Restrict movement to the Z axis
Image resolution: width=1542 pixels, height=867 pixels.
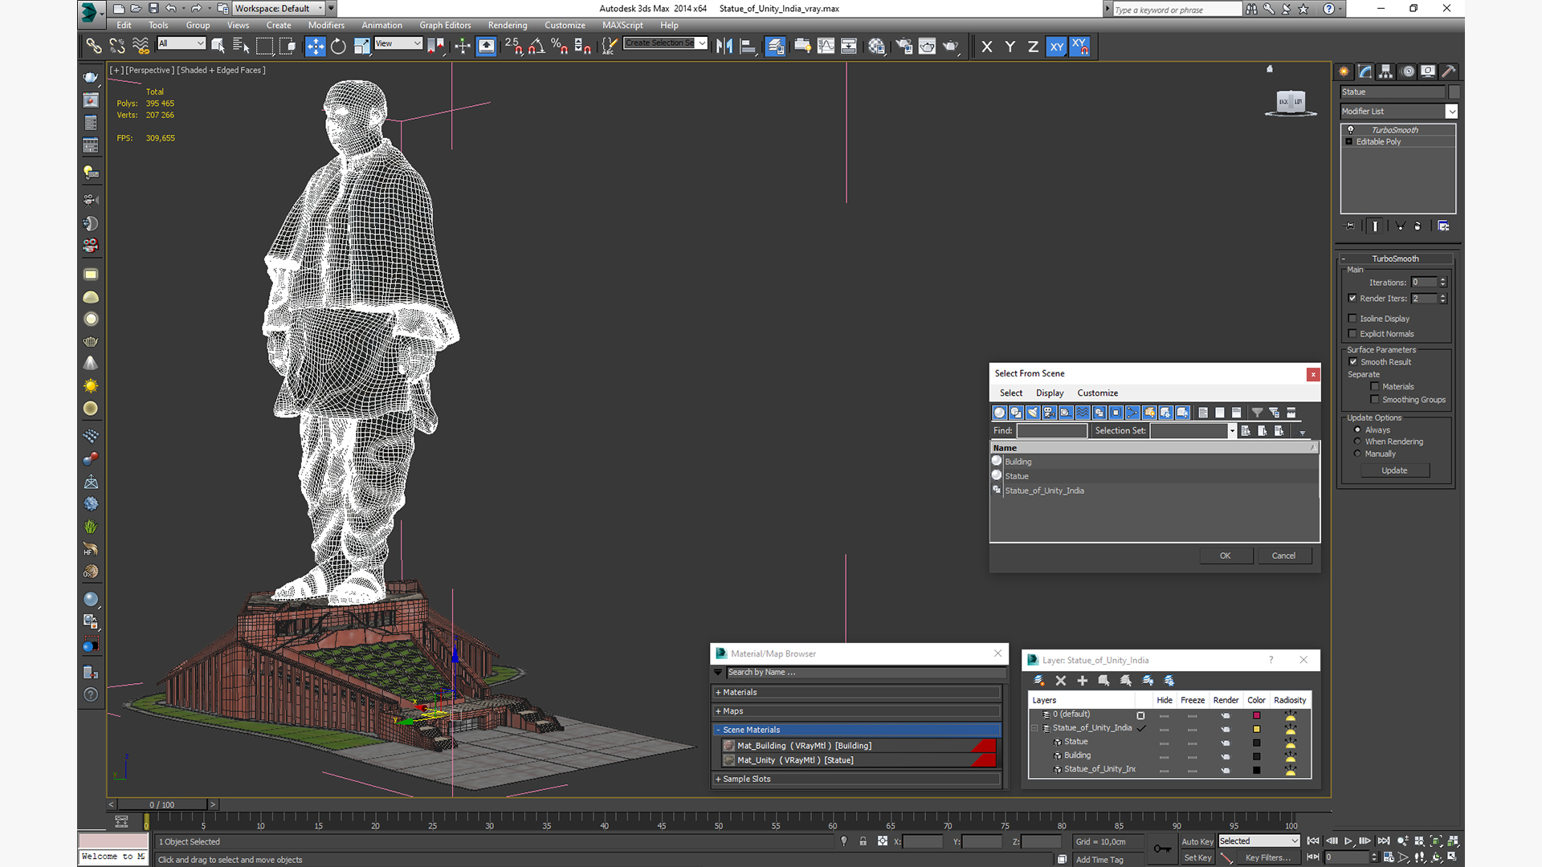pos(1033,47)
